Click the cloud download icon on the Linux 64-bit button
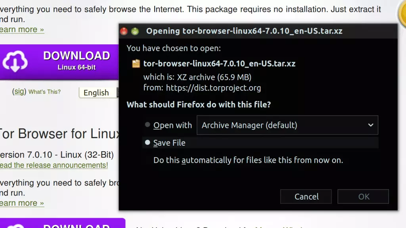 pyautogui.click(x=15, y=62)
